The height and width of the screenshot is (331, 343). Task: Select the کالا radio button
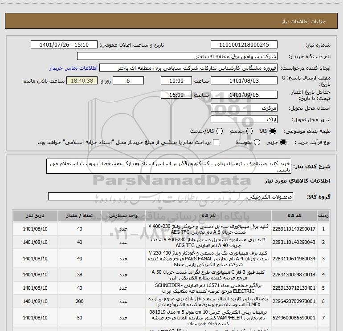coord(273,131)
